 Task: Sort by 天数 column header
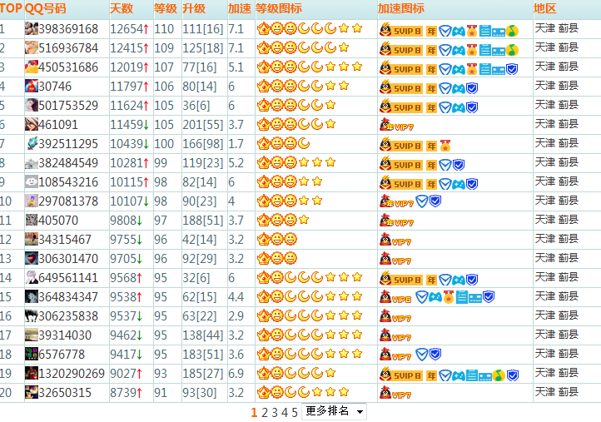pos(122,8)
